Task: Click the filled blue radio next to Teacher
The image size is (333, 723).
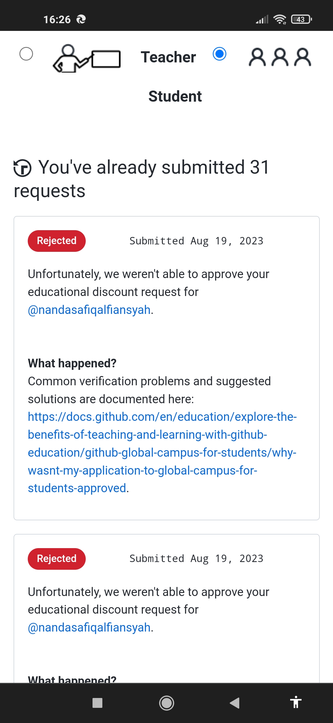Action: point(219,54)
